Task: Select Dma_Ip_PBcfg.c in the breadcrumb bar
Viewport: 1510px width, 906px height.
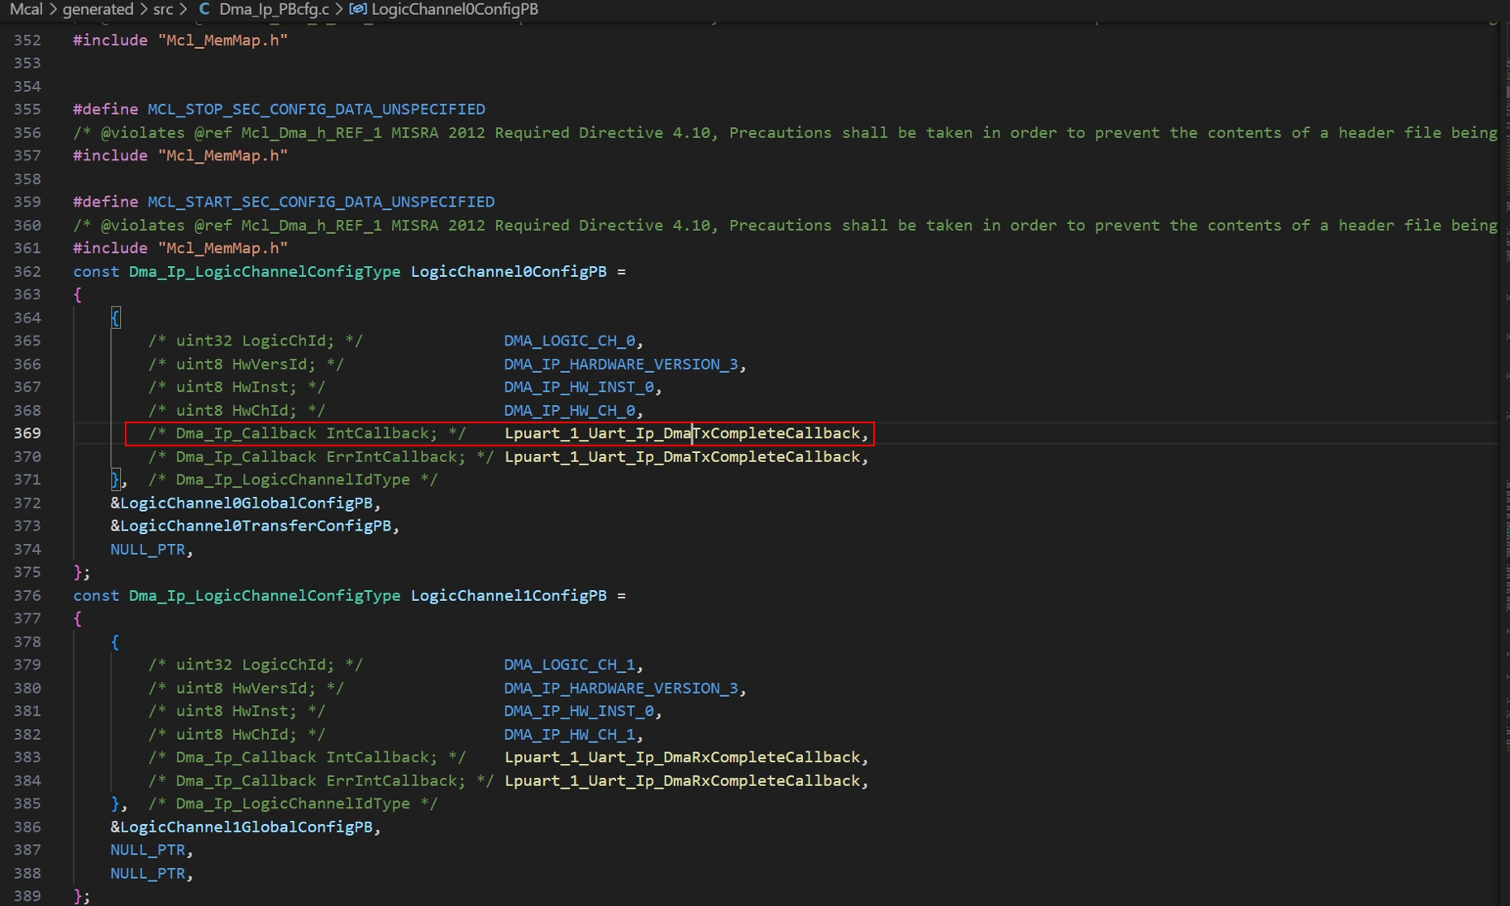Action: [273, 9]
